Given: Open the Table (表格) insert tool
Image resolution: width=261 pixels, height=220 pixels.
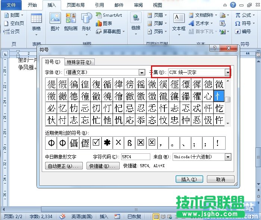Looking at the screenshot, I should point(36,22).
